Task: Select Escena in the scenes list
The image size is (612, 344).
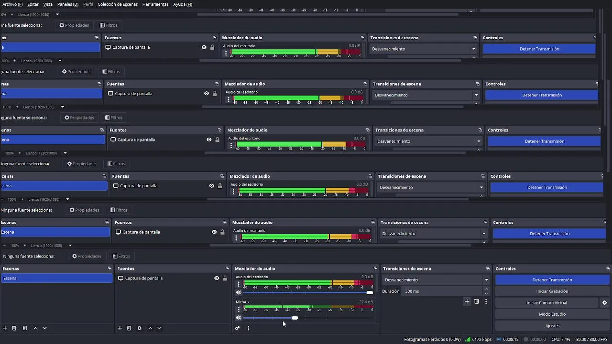Action: point(56,278)
